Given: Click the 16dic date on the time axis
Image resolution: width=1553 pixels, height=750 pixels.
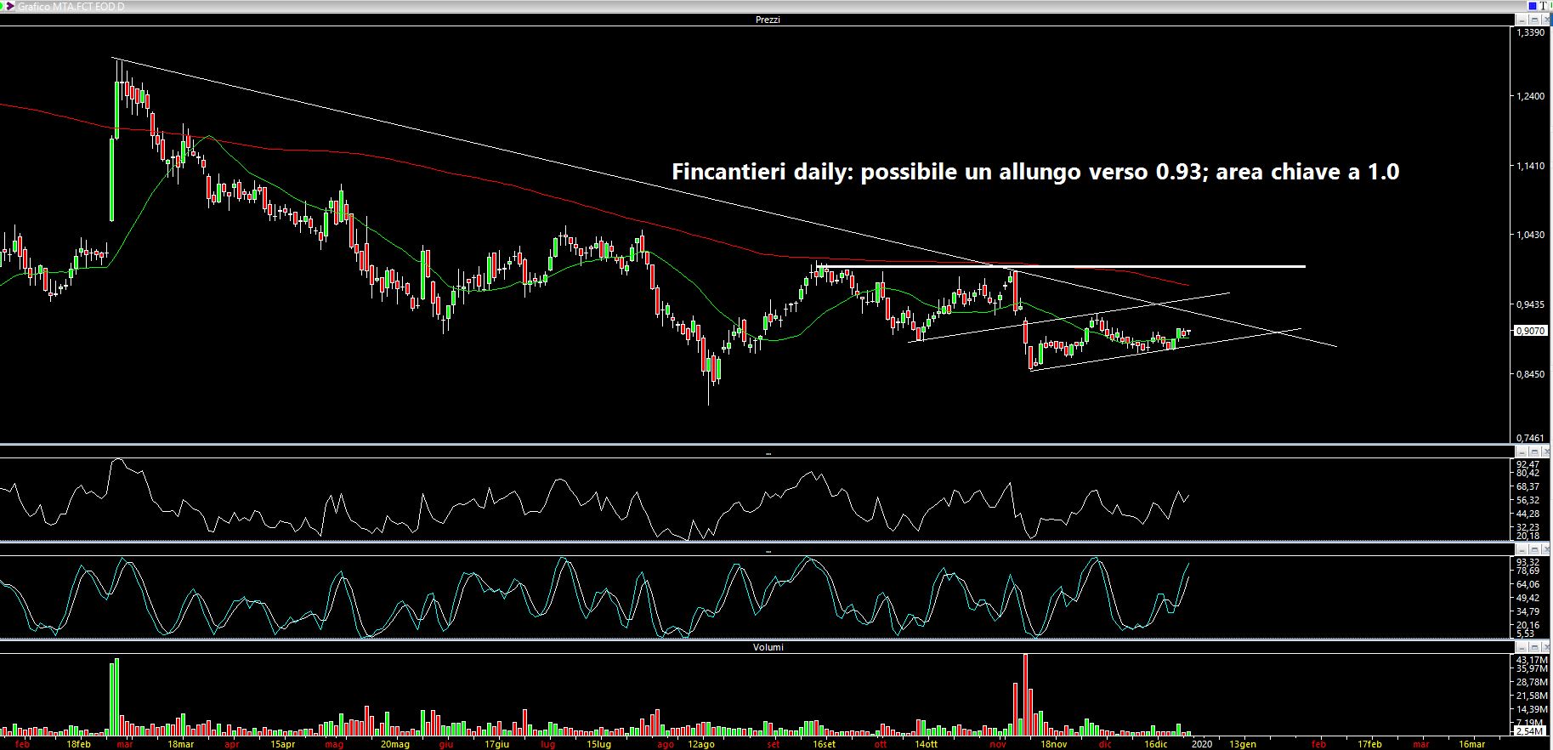Looking at the screenshot, I should tap(1156, 744).
